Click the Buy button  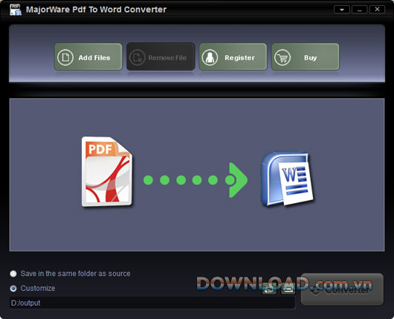(306, 57)
